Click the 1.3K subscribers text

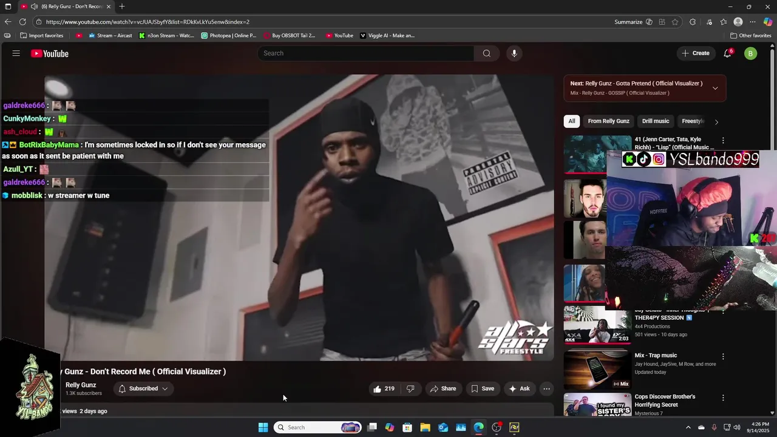tap(84, 393)
